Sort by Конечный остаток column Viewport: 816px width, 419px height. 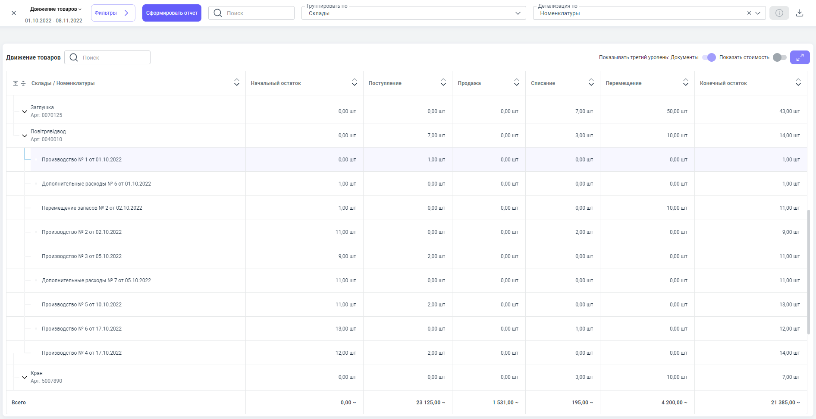pos(798,82)
